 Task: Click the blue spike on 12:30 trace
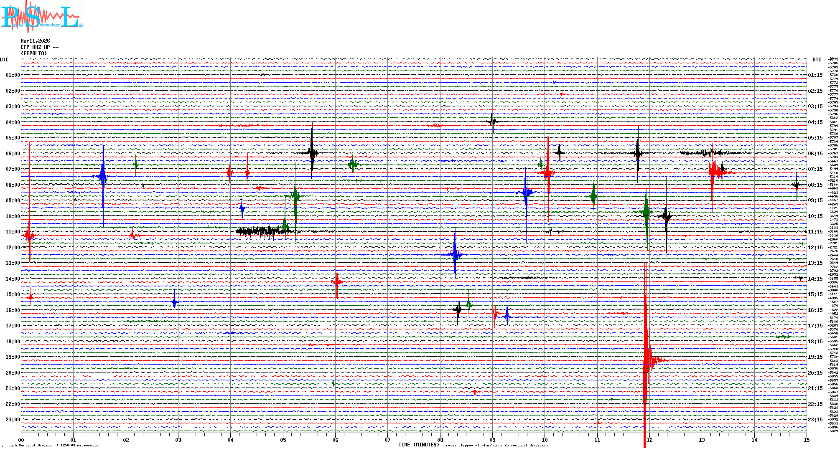click(455, 254)
